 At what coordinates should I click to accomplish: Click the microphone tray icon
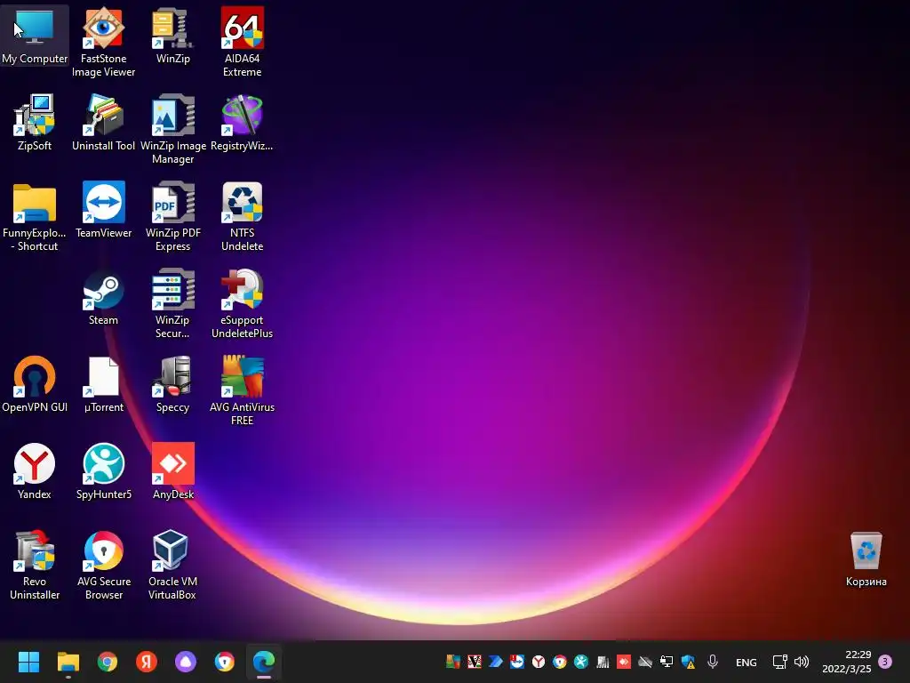coord(713,662)
